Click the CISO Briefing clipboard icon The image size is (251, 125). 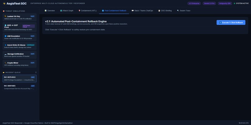point(159,11)
